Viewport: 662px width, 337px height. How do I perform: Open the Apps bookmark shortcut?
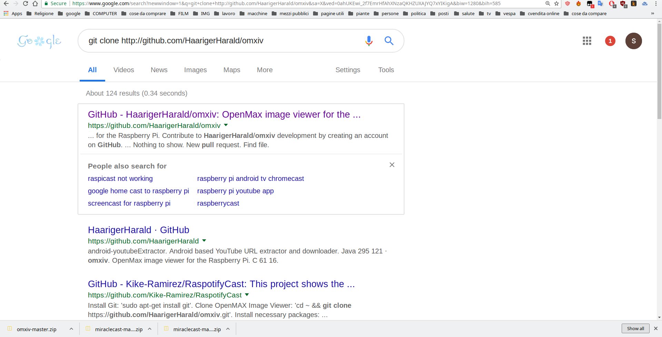13,13
